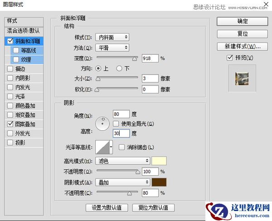Viewport: 272px width, 221px height.
Task: Click the style preview thumbnail
Action: pyautogui.click(x=242, y=79)
